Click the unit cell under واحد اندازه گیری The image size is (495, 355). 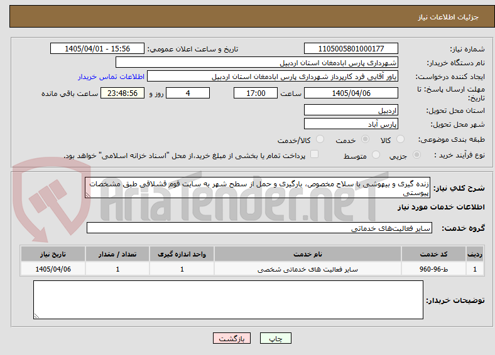182,269
